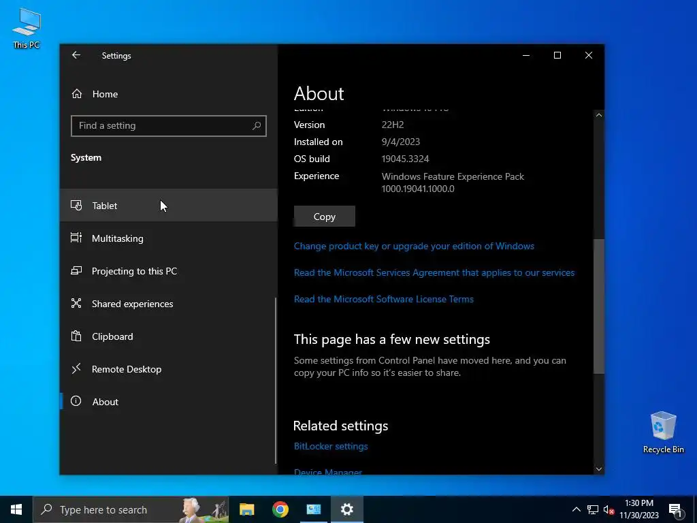Screen dimensions: 697x523
Task: Open the Windows Start button
Action: point(16,509)
